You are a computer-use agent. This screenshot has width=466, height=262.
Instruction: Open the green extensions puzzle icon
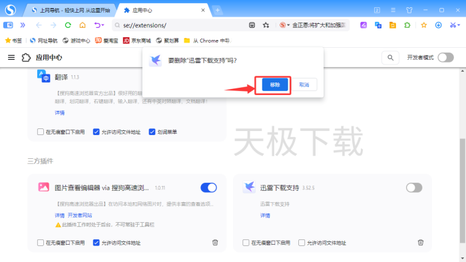407,25
